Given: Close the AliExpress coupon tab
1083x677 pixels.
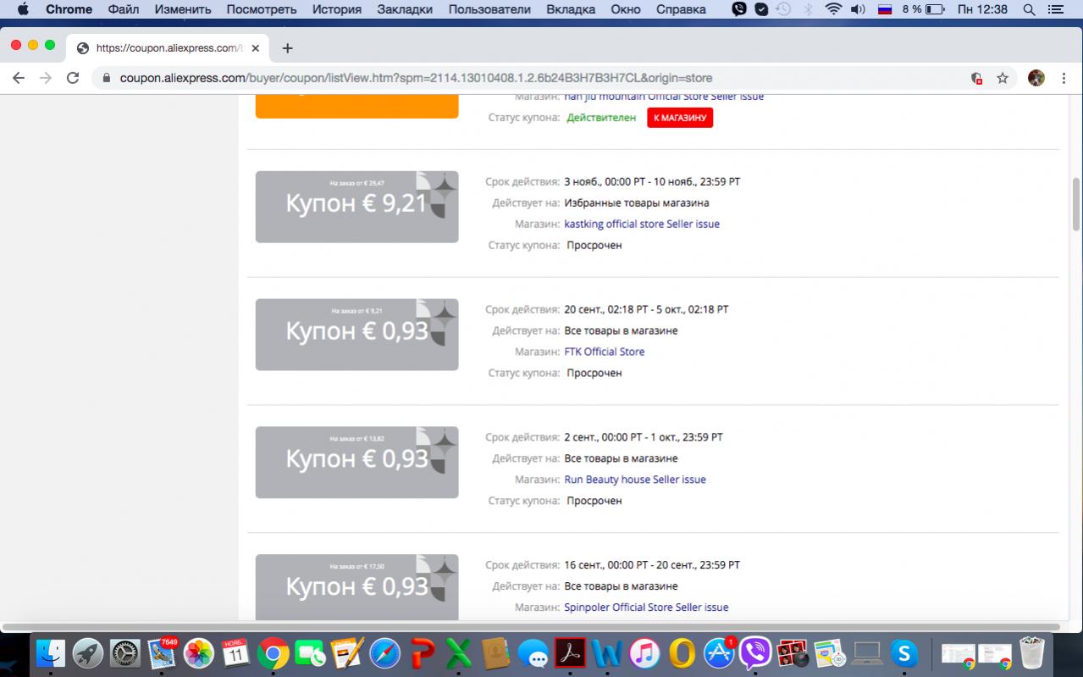Looking at the screenshot, I should point(256,48).
